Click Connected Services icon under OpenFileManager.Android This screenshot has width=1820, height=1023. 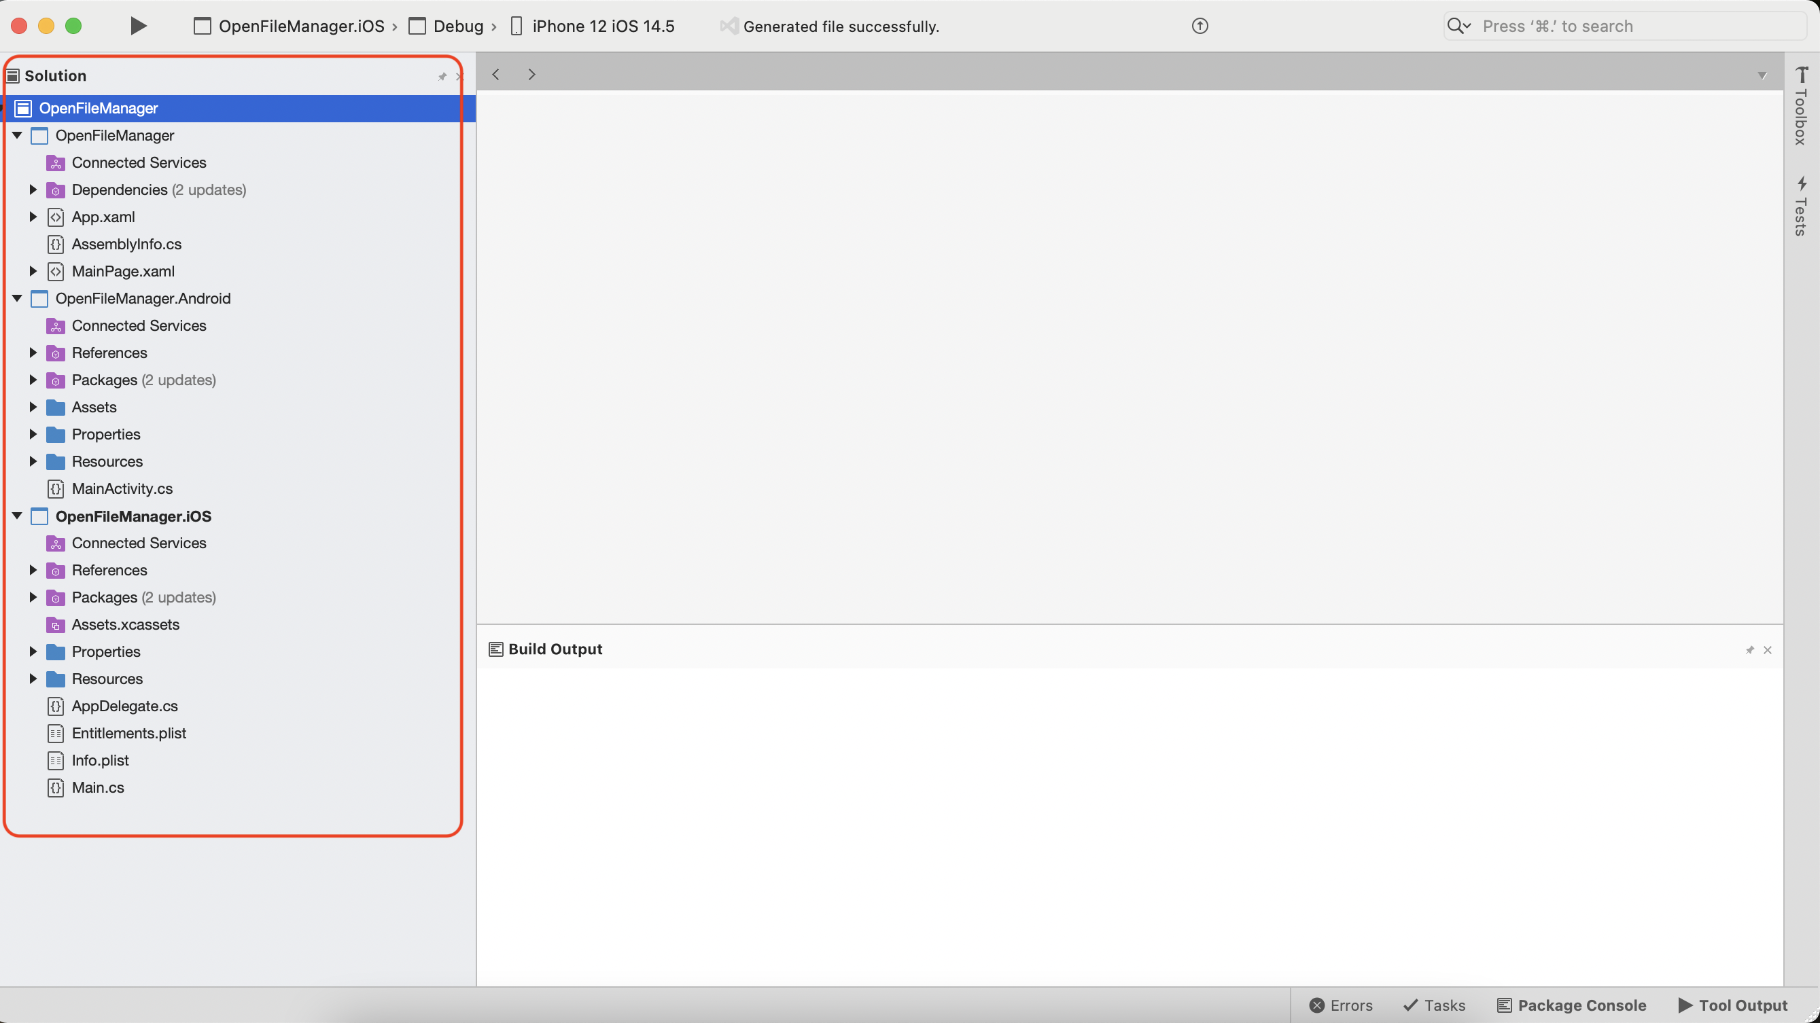[x=56, y=325]
